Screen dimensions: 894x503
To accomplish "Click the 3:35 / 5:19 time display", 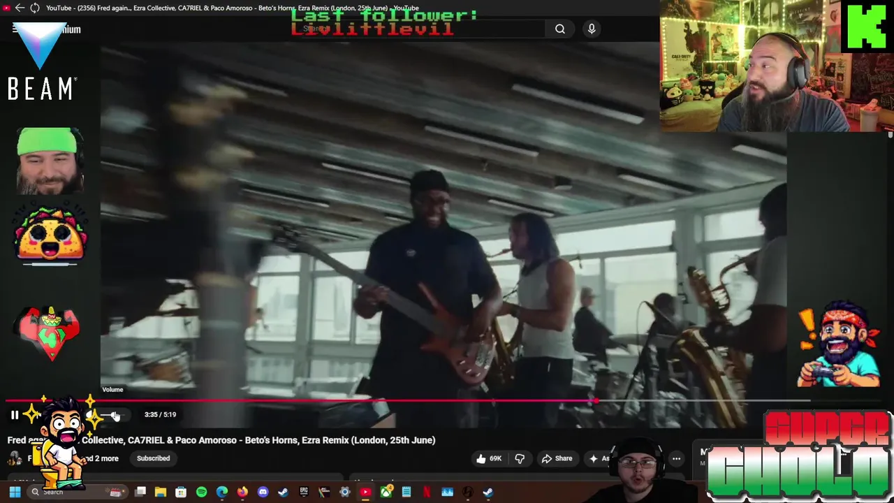I will click(x=160, y=414).
